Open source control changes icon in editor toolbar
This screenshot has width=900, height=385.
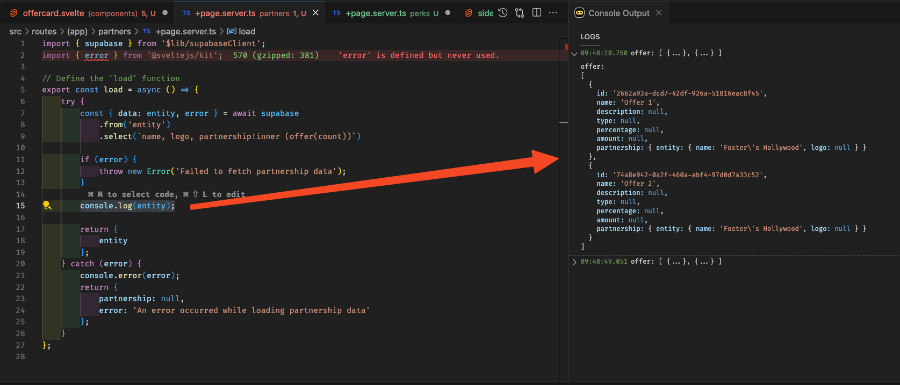(520, 13)
